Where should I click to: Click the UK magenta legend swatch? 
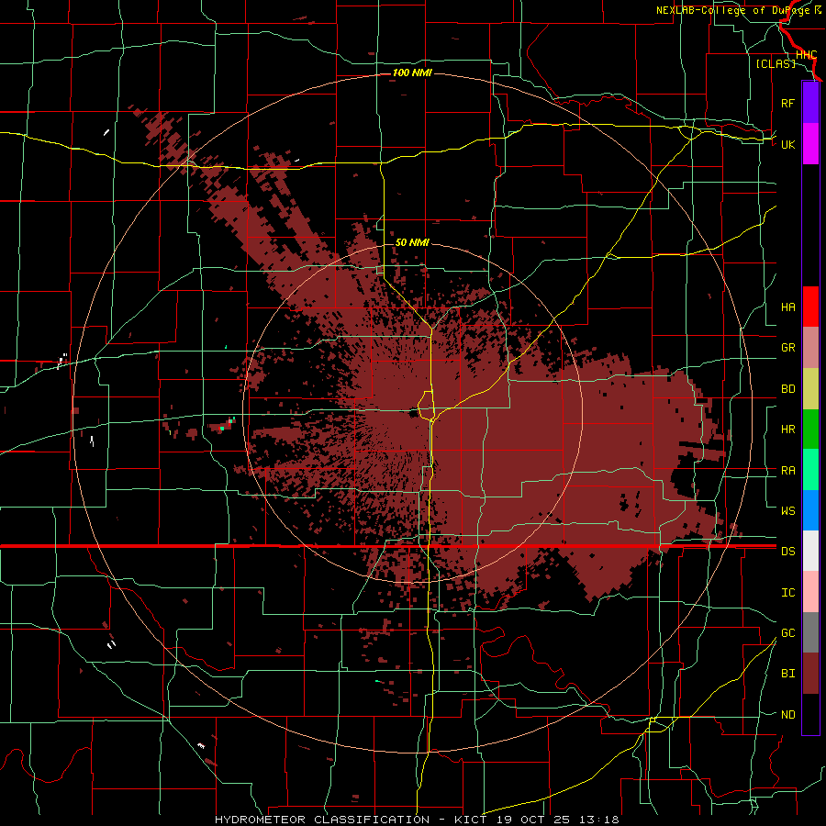(x=810, y=144)
